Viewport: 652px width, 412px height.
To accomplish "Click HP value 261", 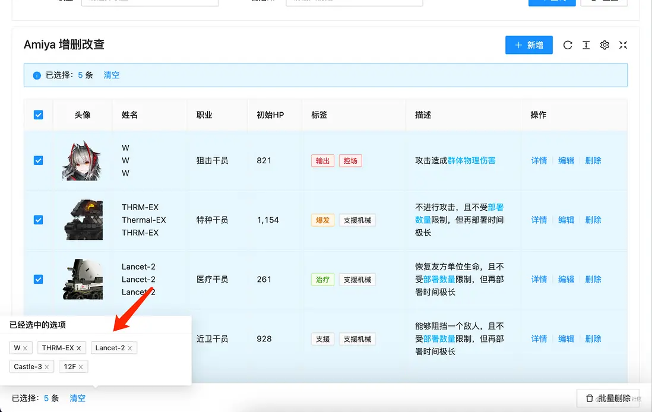I will [x=264, y=280].
